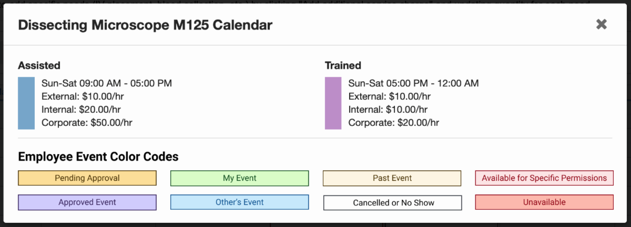The height and width of the screenshot is (227, 631).
Task: Click the Assisted Corporate $50.00/hr rate
Action: pyautogui.click(x=87, y=123)
